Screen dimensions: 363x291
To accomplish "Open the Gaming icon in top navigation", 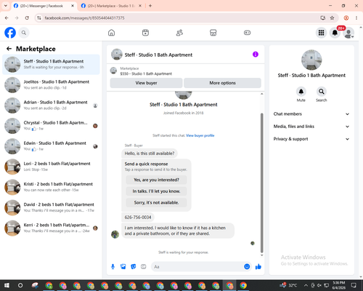I will 247,33.
